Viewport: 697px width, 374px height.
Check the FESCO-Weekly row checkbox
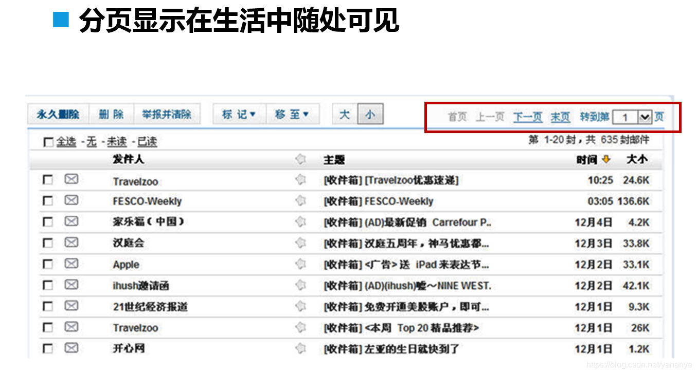click(x=48, y=201)
